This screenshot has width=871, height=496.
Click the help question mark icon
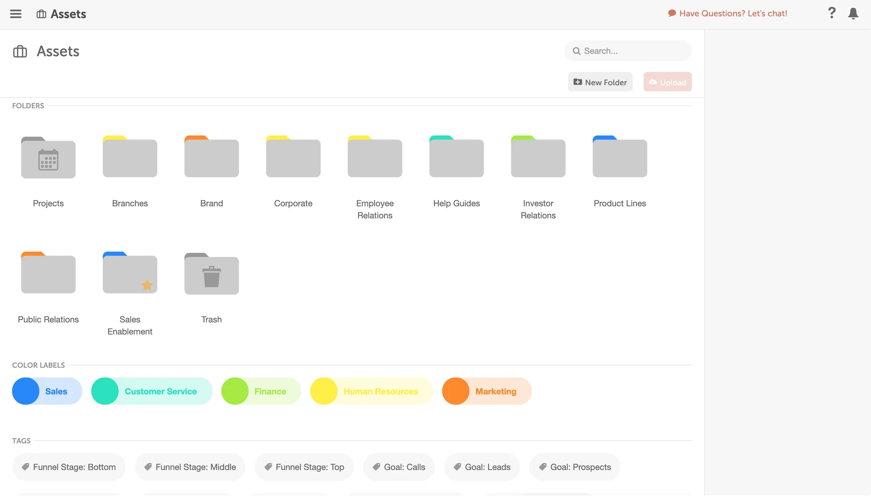point(832,13)
